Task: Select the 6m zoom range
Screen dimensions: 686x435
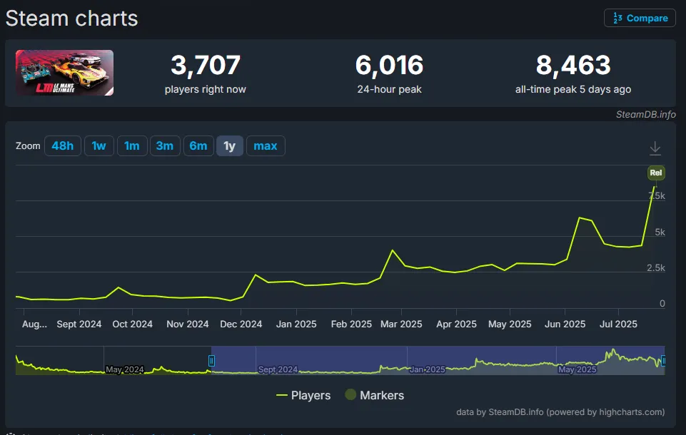Action: 198,146
